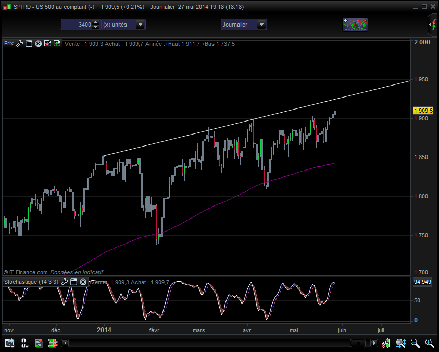
Task: Toggle the Prix panel window mode
Action: pyautogui.click(x=29, y=43)
